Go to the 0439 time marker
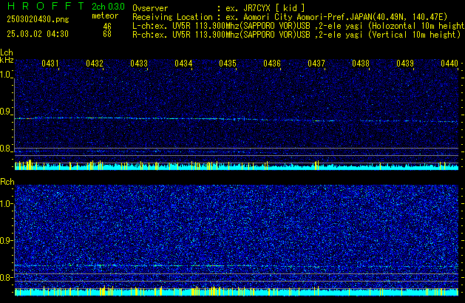This screenshot has height=303, width=465. point(405,64)
